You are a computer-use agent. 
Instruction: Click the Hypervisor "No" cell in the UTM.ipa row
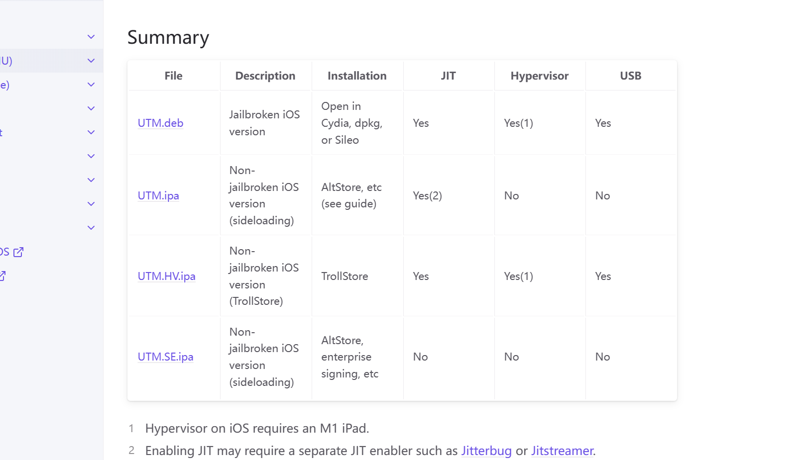540,195
